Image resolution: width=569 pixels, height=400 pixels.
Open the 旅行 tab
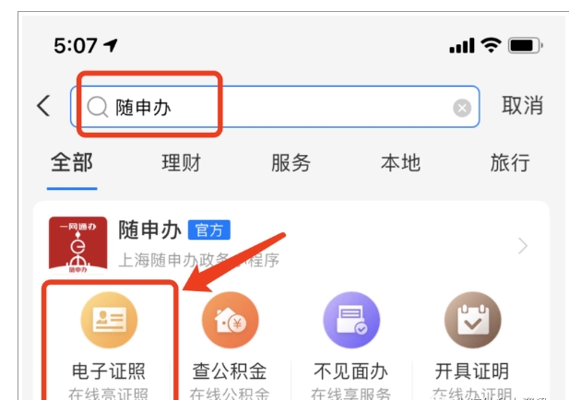coord(510,162)
